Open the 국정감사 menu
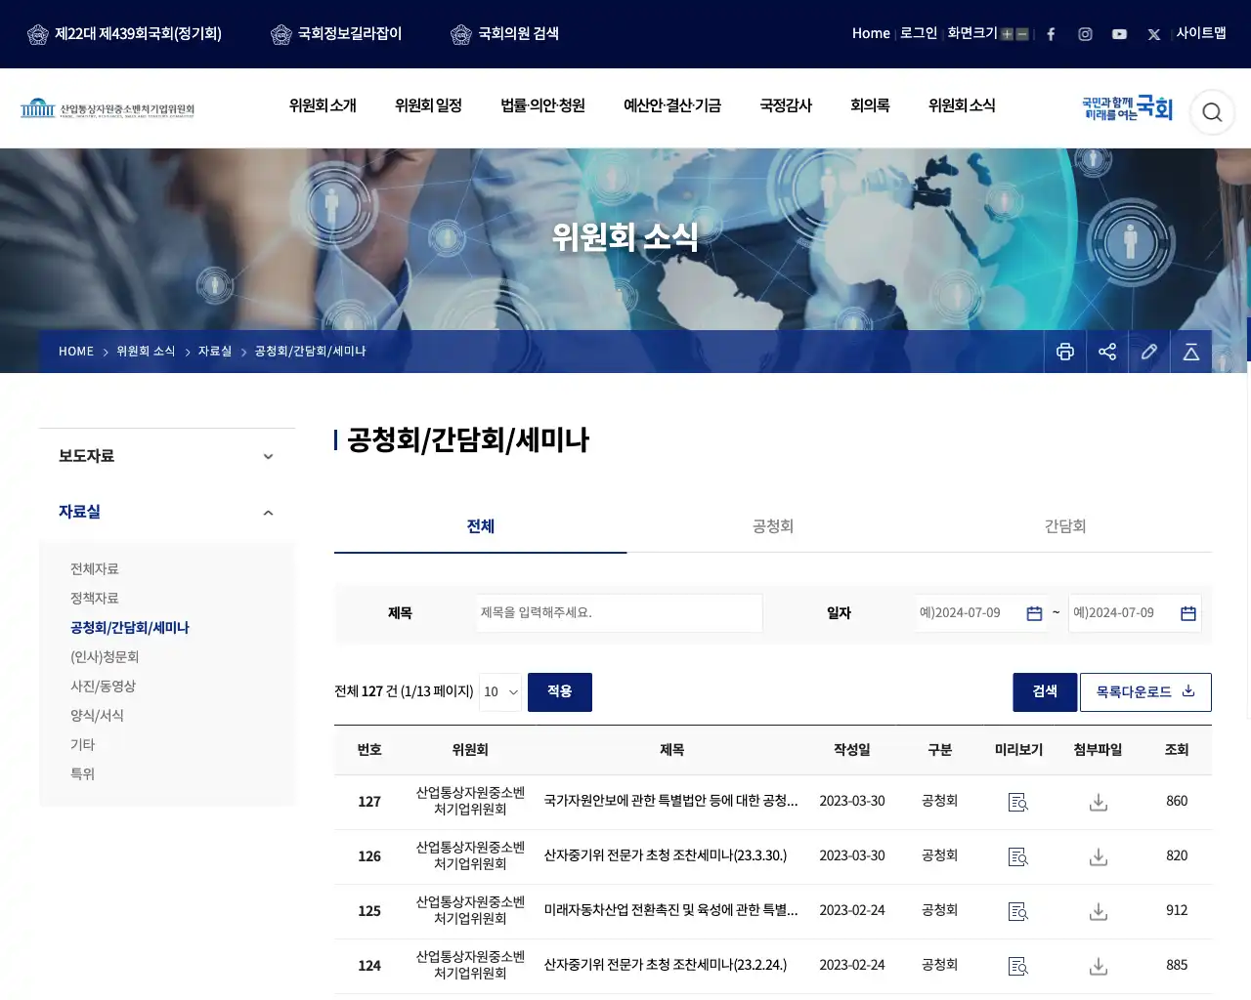The height and width of the screenshot is (1000, 1251). pyautogui.click(x=786, y=105)
